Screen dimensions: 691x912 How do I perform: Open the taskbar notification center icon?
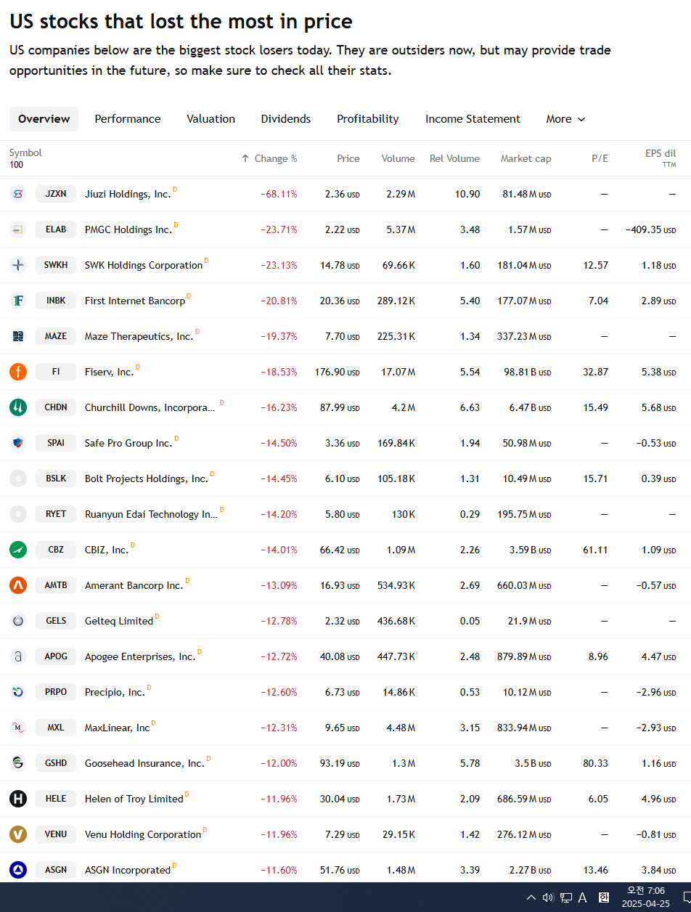pos(686,897)
